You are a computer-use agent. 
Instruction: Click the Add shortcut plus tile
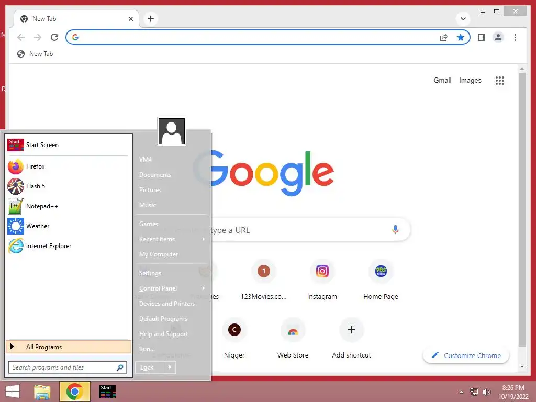pos(351,339)
